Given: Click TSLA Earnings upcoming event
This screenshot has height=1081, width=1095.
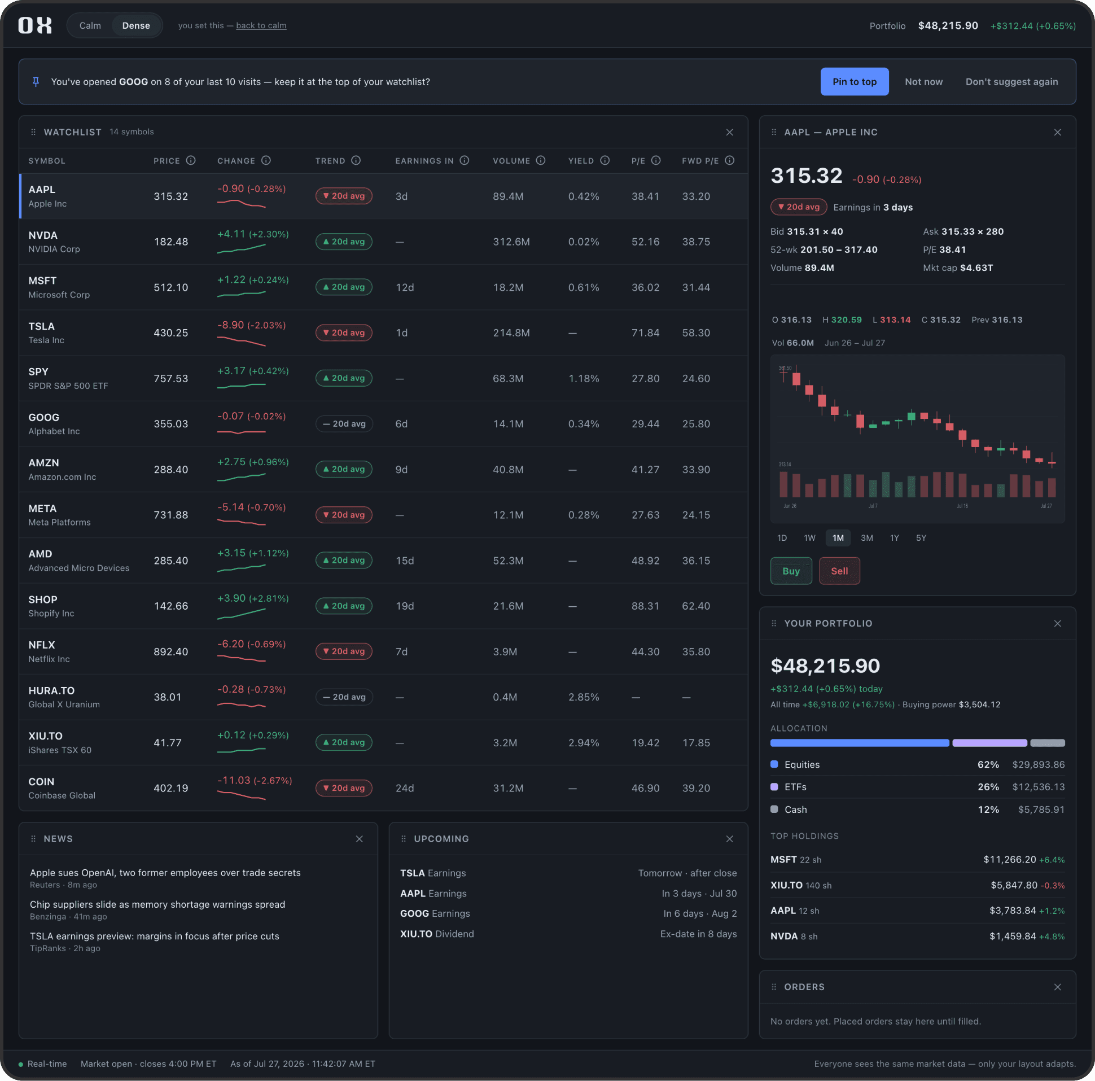Looking at the screenshot, I should point(568,873).
